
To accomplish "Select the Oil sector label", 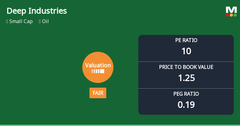I will click(46, 22).
